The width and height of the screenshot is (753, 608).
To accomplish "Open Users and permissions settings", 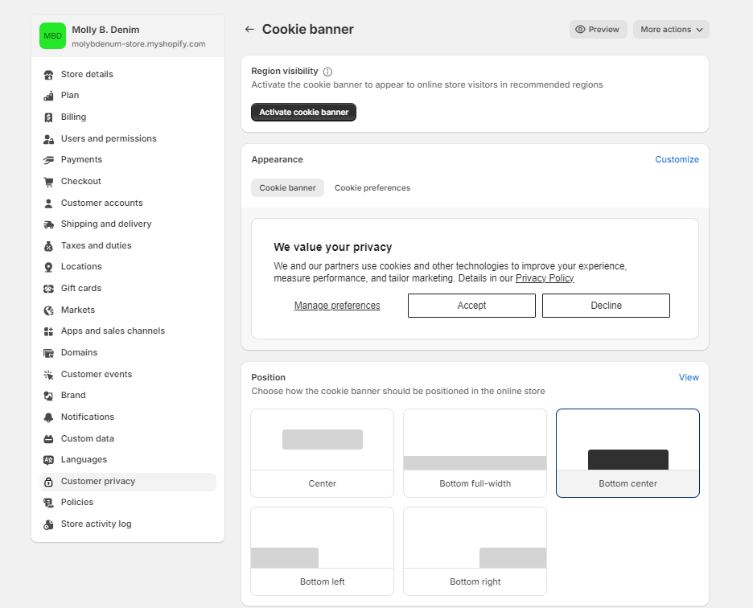I will click(x=128, y=139).
